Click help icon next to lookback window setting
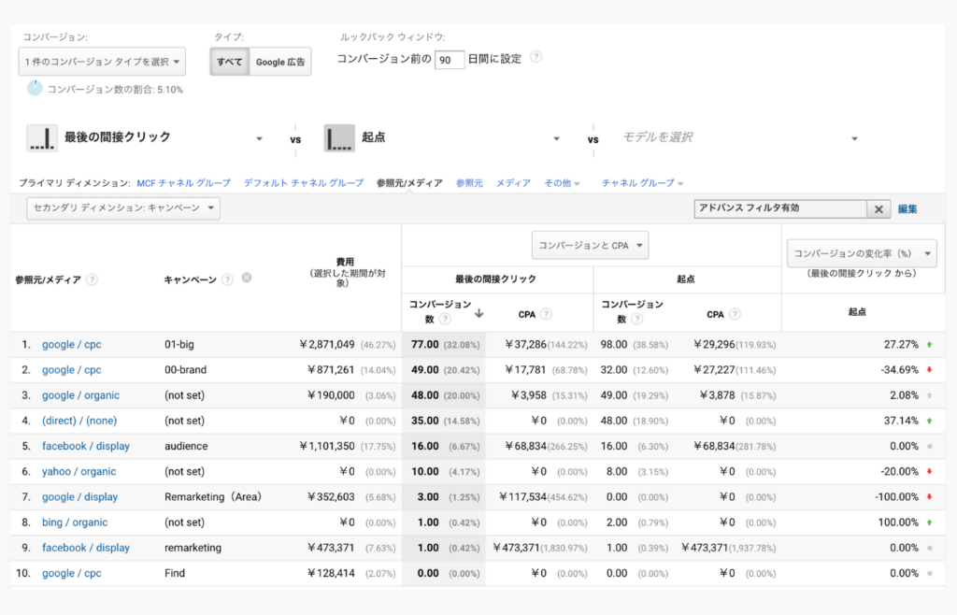The width and height of the screenshot is (957, 615). pyautogui.click(x=536, y=57)
